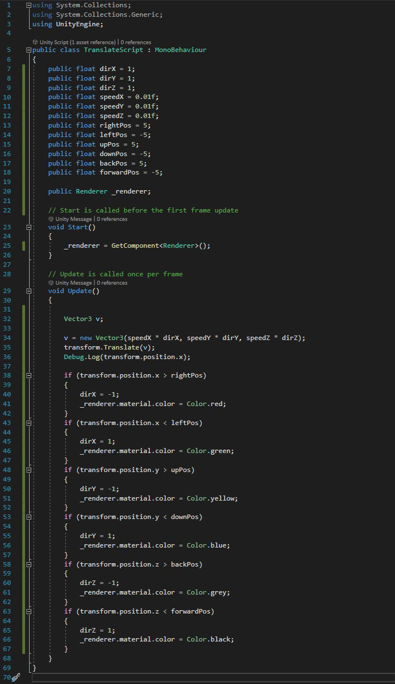Collapse the forwardPos if block at line 63
Screen dimensions: 395x684
28,611
